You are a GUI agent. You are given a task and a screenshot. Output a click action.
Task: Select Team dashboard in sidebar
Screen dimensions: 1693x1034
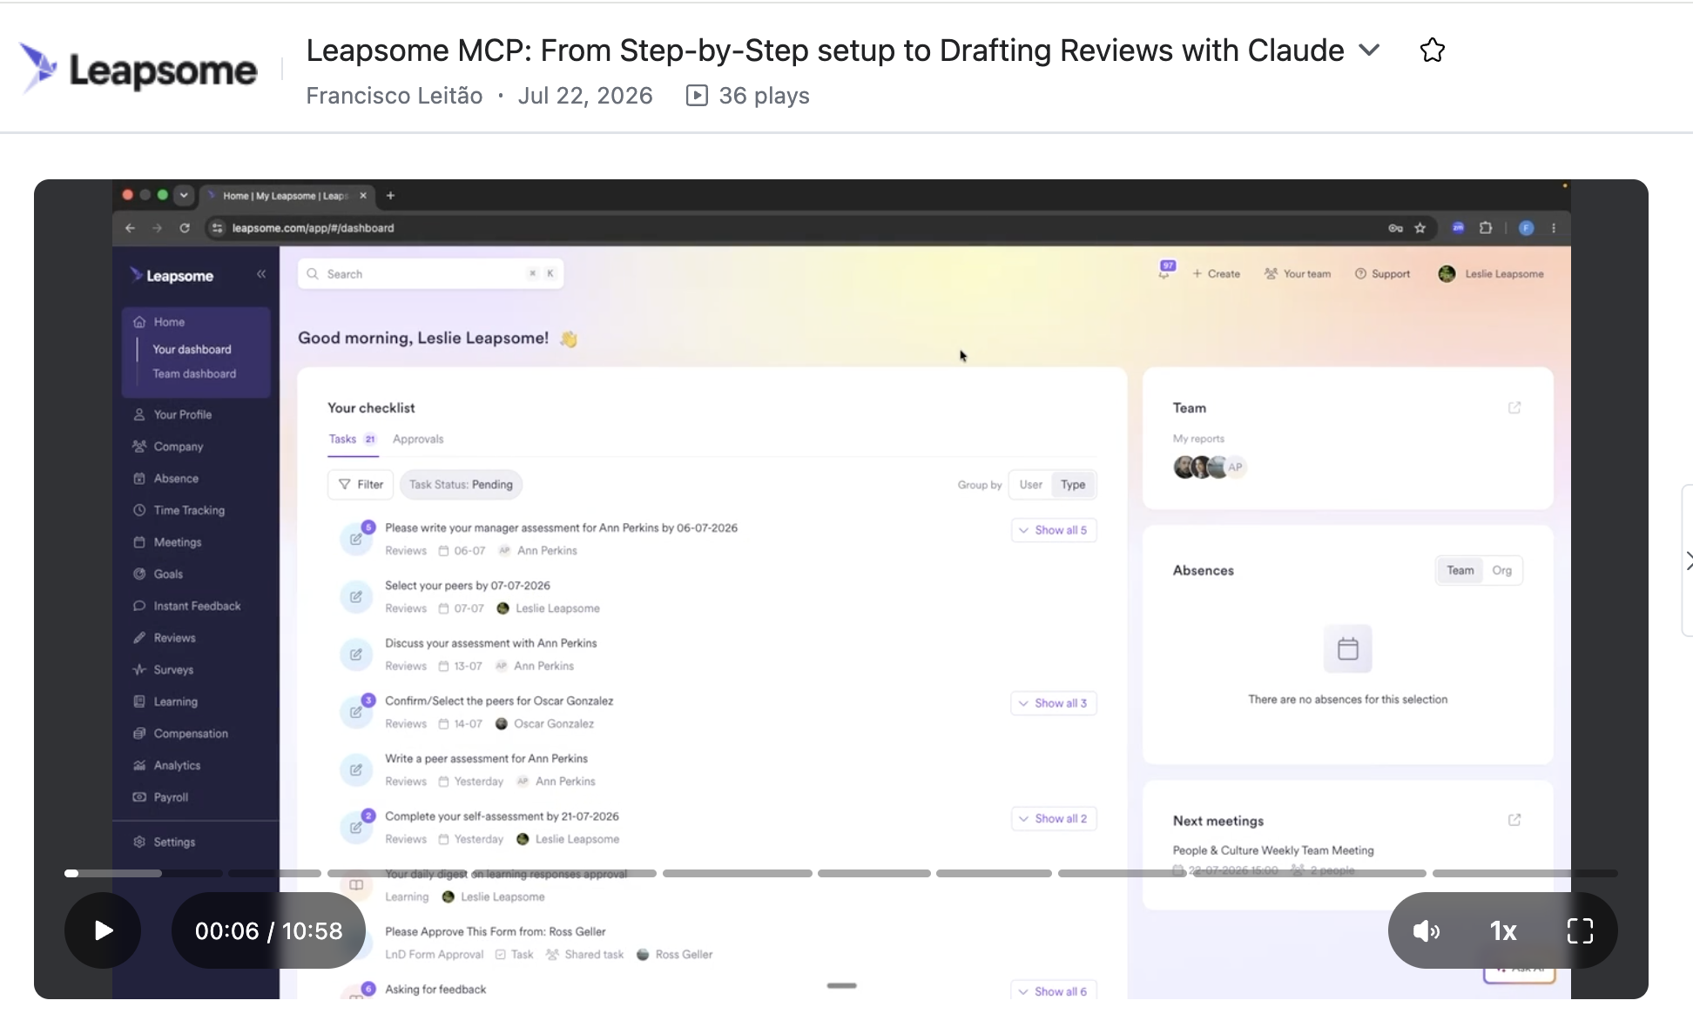tap(194, 373)
